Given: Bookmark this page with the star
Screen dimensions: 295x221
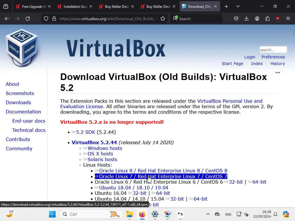Looking at the screenshot, I should pyautogui.click(x=163, y=19).
